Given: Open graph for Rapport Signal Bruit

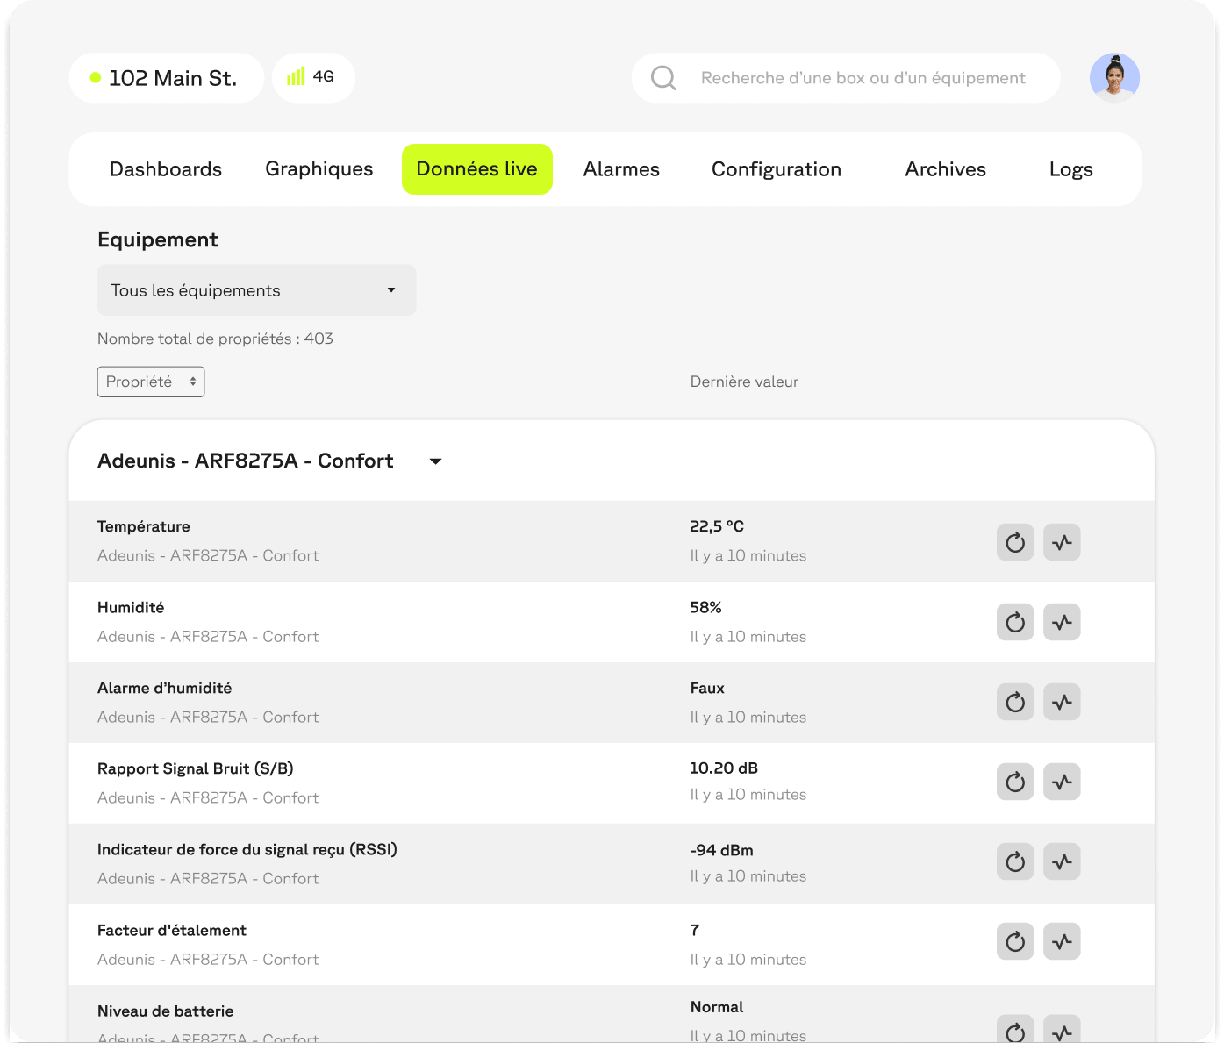Looking at the screenshot, I should tap(1062, 782).
